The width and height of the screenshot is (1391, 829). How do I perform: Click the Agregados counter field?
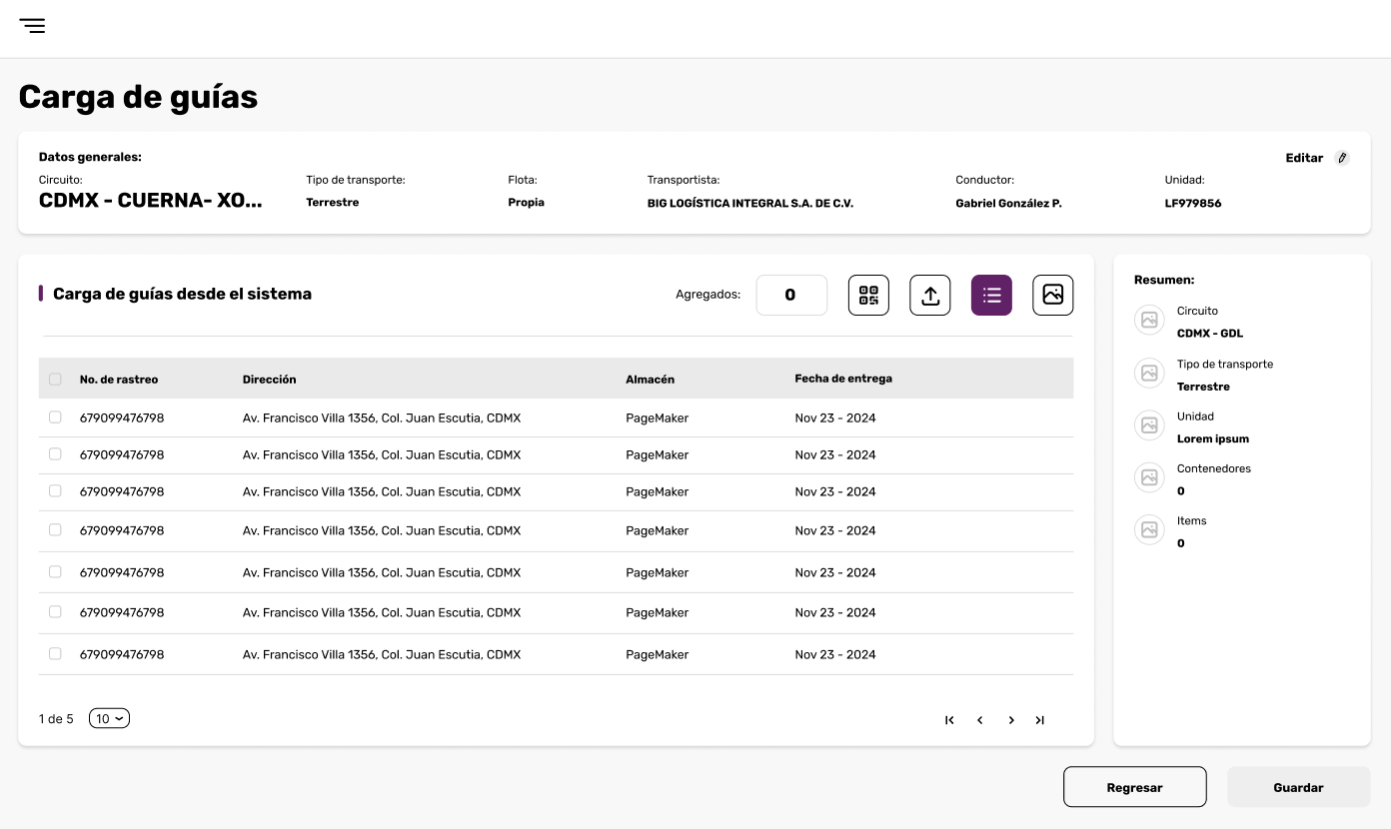tap(791, 296)
